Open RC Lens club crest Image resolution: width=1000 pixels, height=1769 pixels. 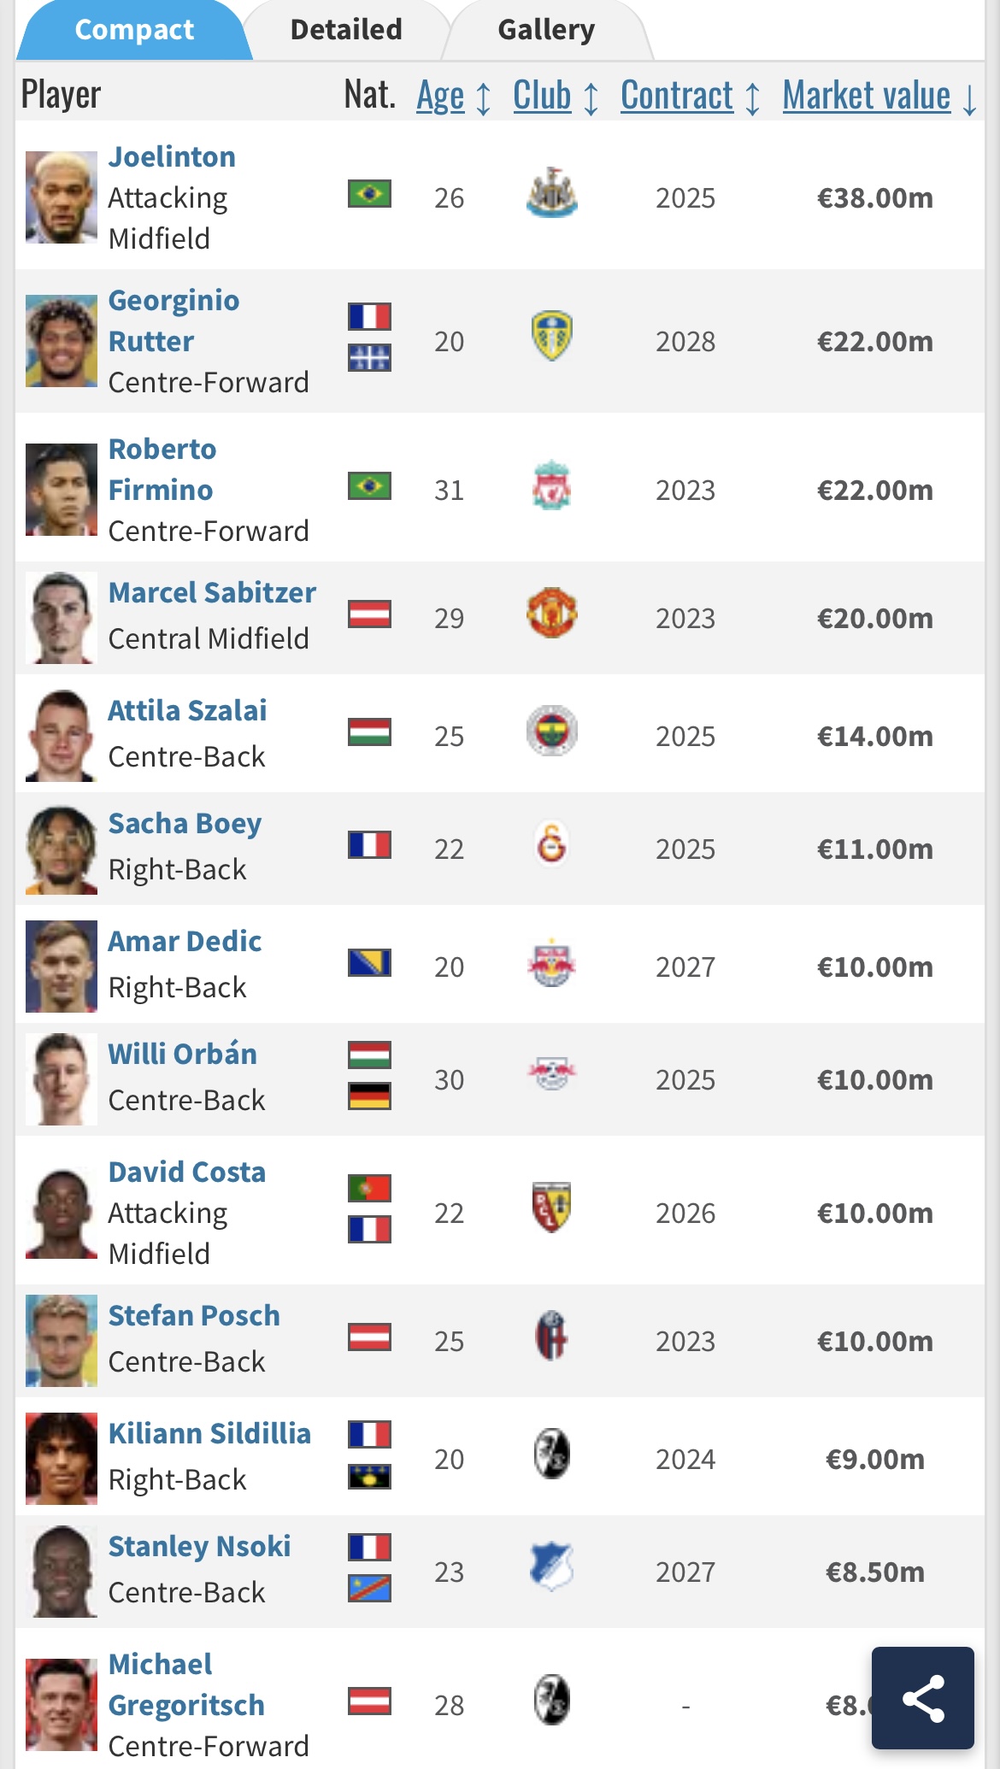(x=552, y=1208)
